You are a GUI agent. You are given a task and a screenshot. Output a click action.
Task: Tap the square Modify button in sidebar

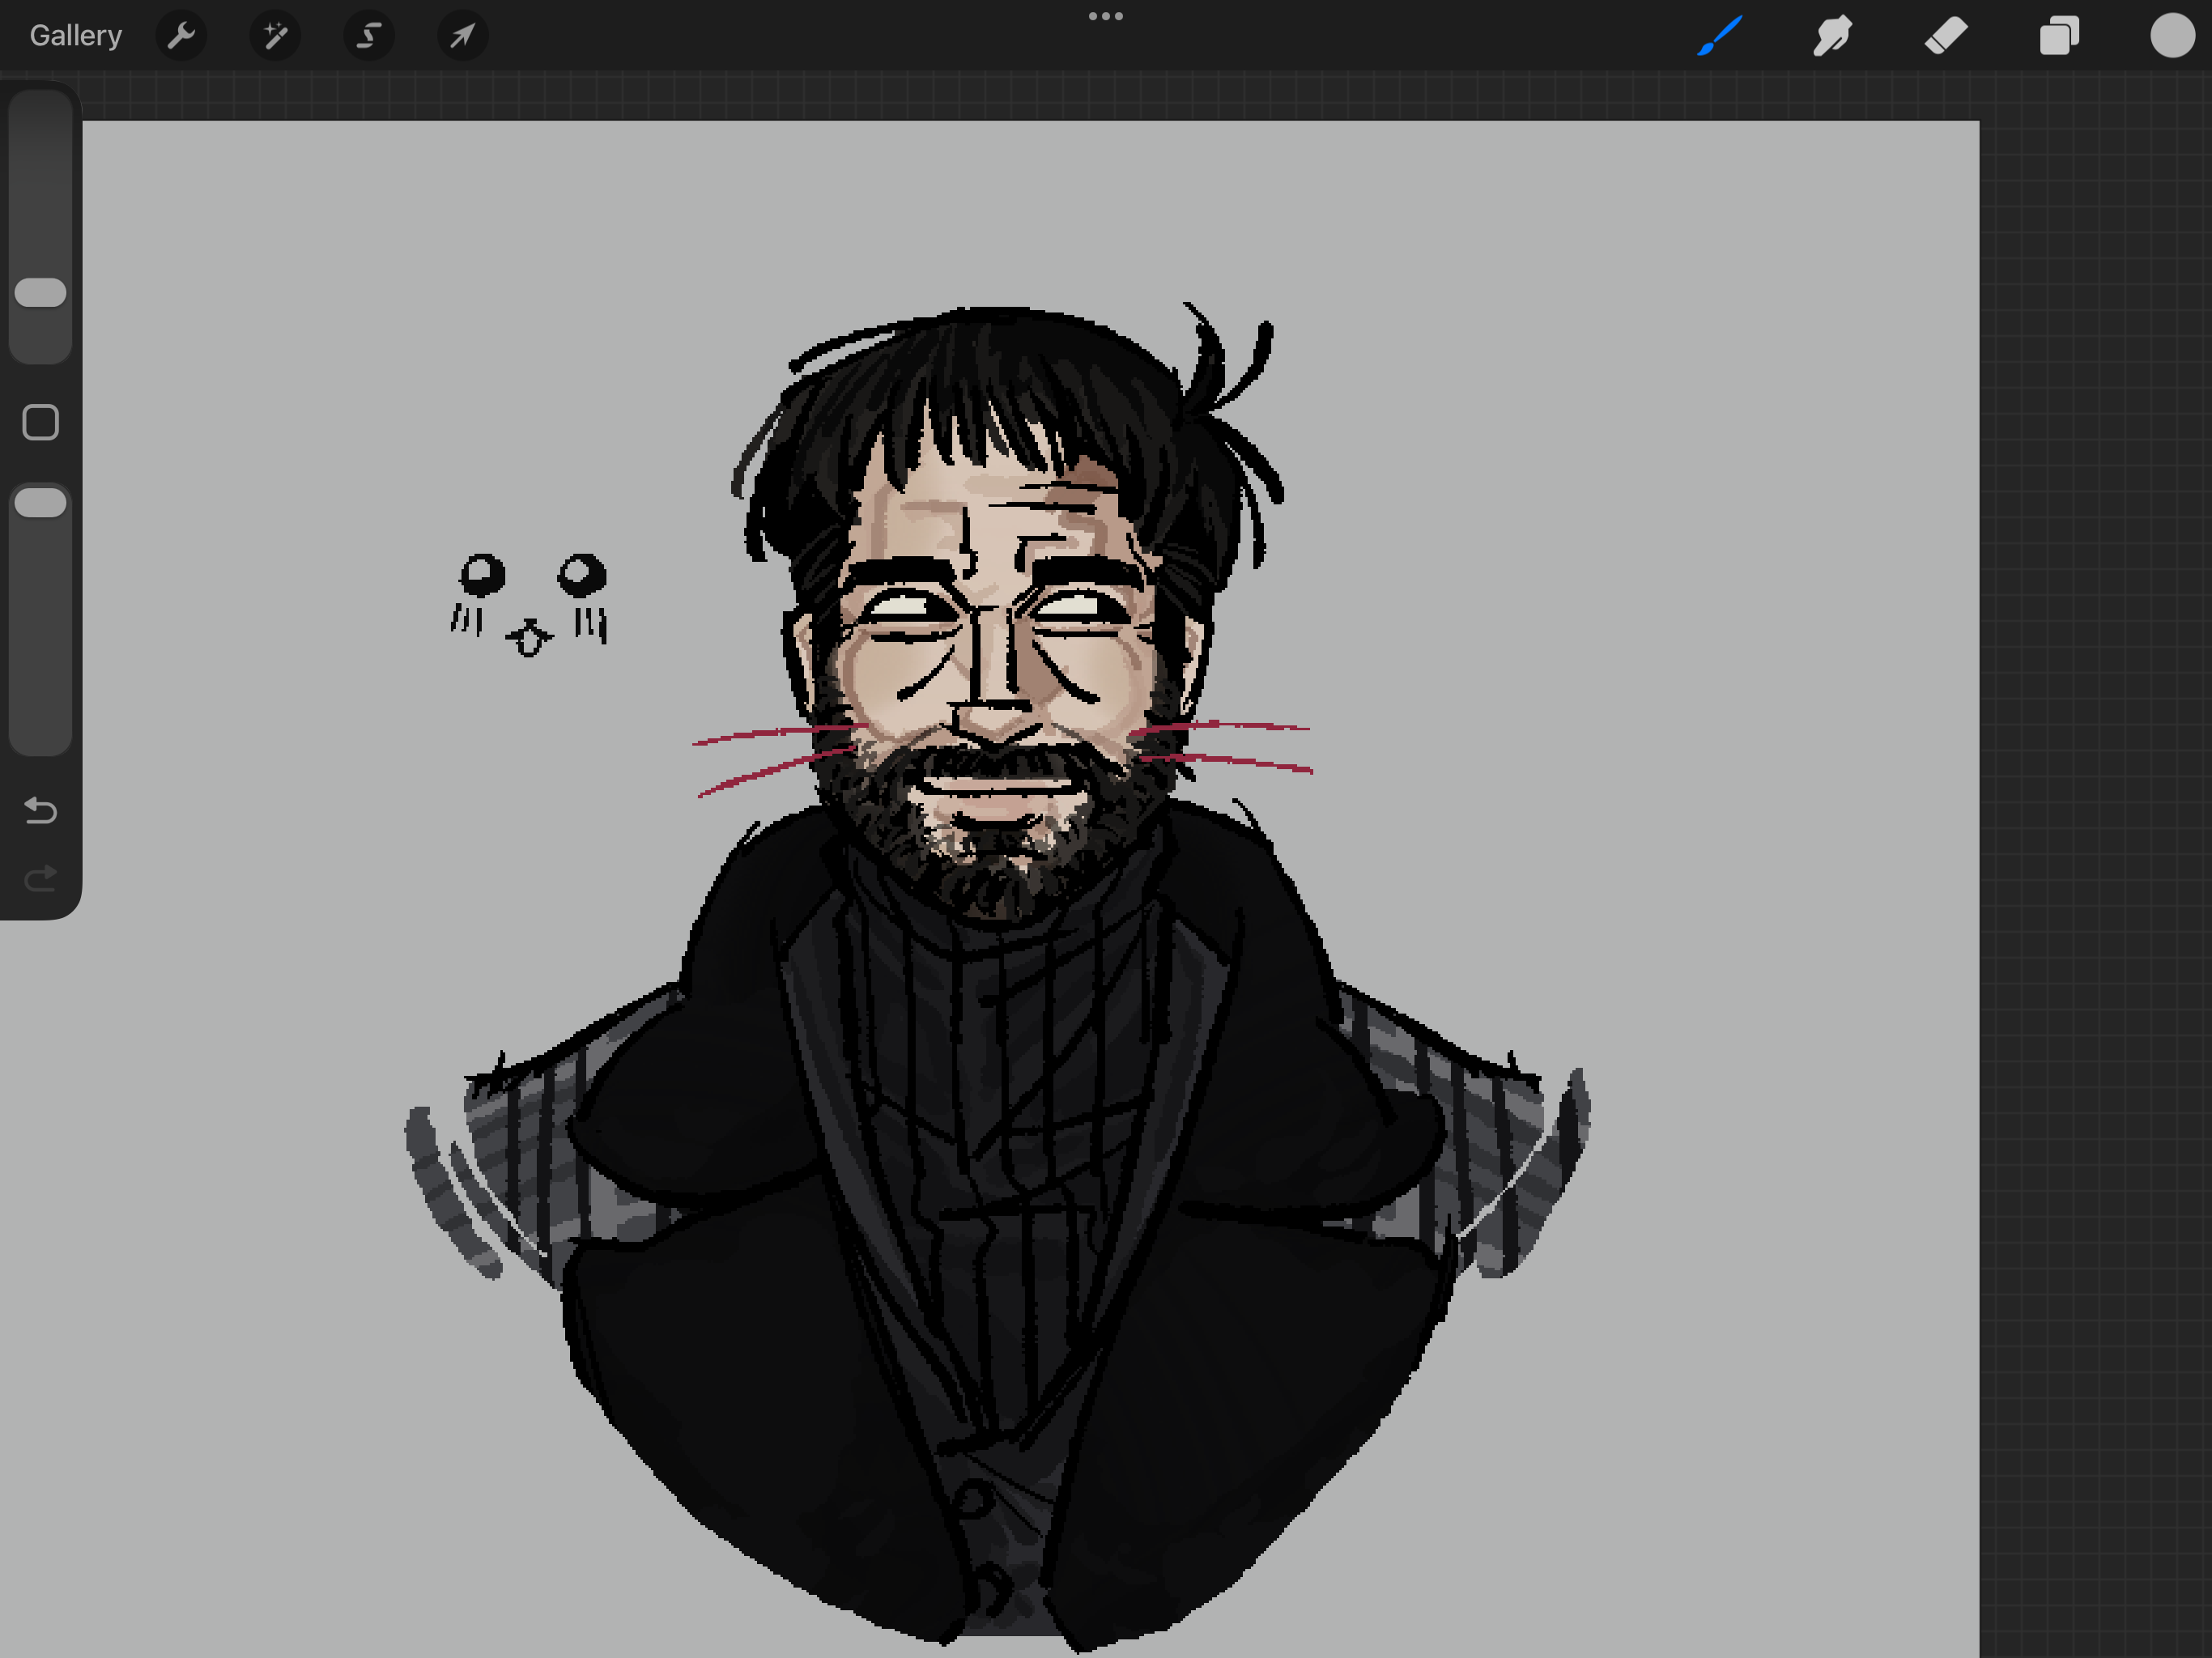click(41, 422)
